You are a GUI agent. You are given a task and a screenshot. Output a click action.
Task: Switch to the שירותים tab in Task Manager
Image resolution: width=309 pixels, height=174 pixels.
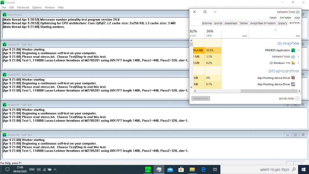pyautogui.click(x=207, y=23)
